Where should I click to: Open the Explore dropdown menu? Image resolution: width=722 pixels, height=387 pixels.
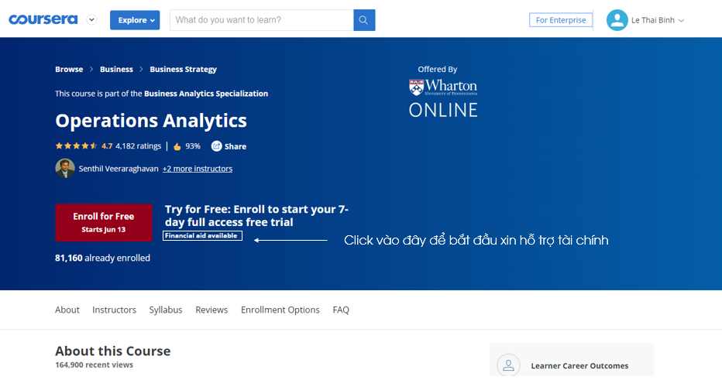(135, 20)
